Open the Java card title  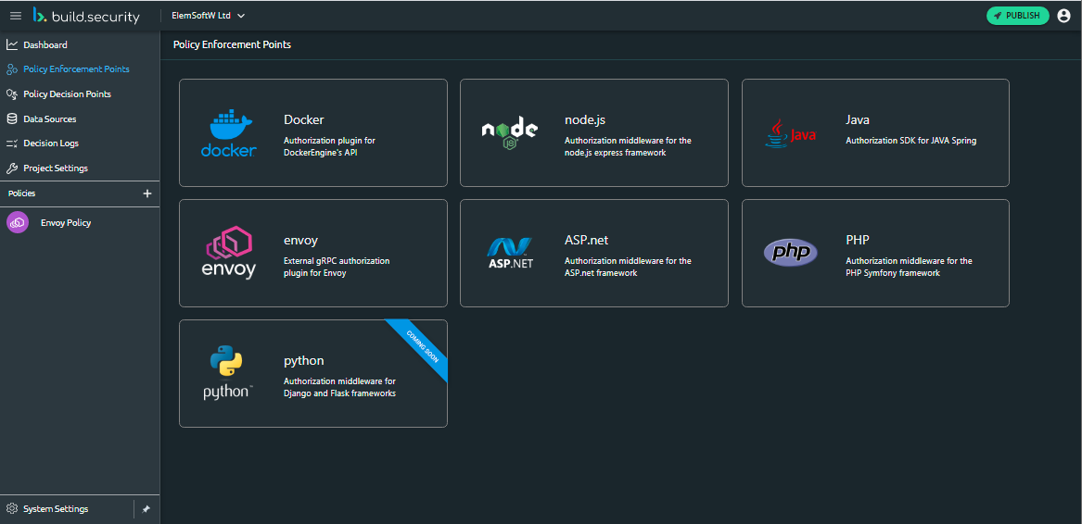[858, 119]
